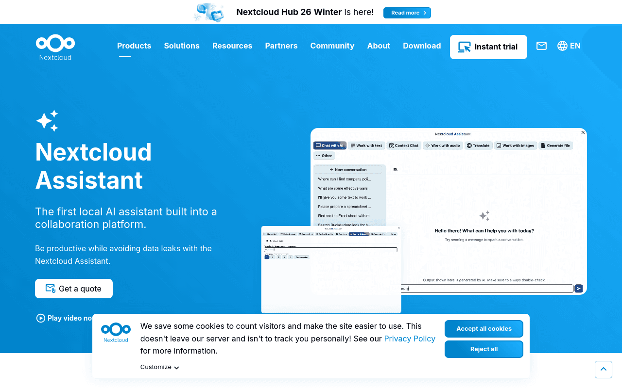Click the Nextcloud Assistant heading text
The width and height of the screenshot is (622, 388).
(93, 166)
